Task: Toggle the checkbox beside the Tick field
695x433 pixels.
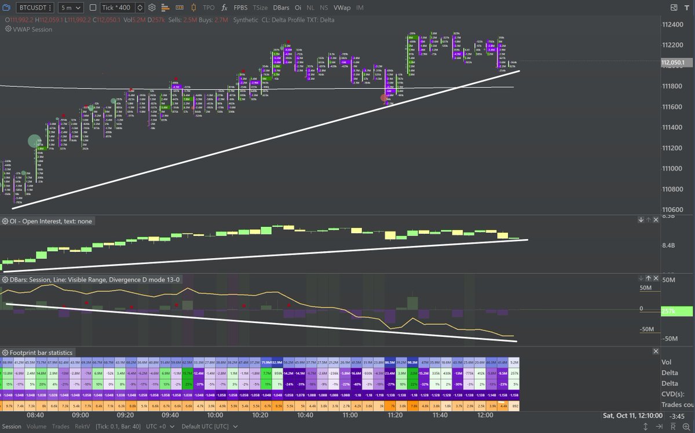Action: pos(93,8)
